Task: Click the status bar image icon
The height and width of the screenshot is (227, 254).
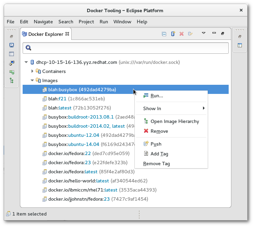Action: (8, 214)
